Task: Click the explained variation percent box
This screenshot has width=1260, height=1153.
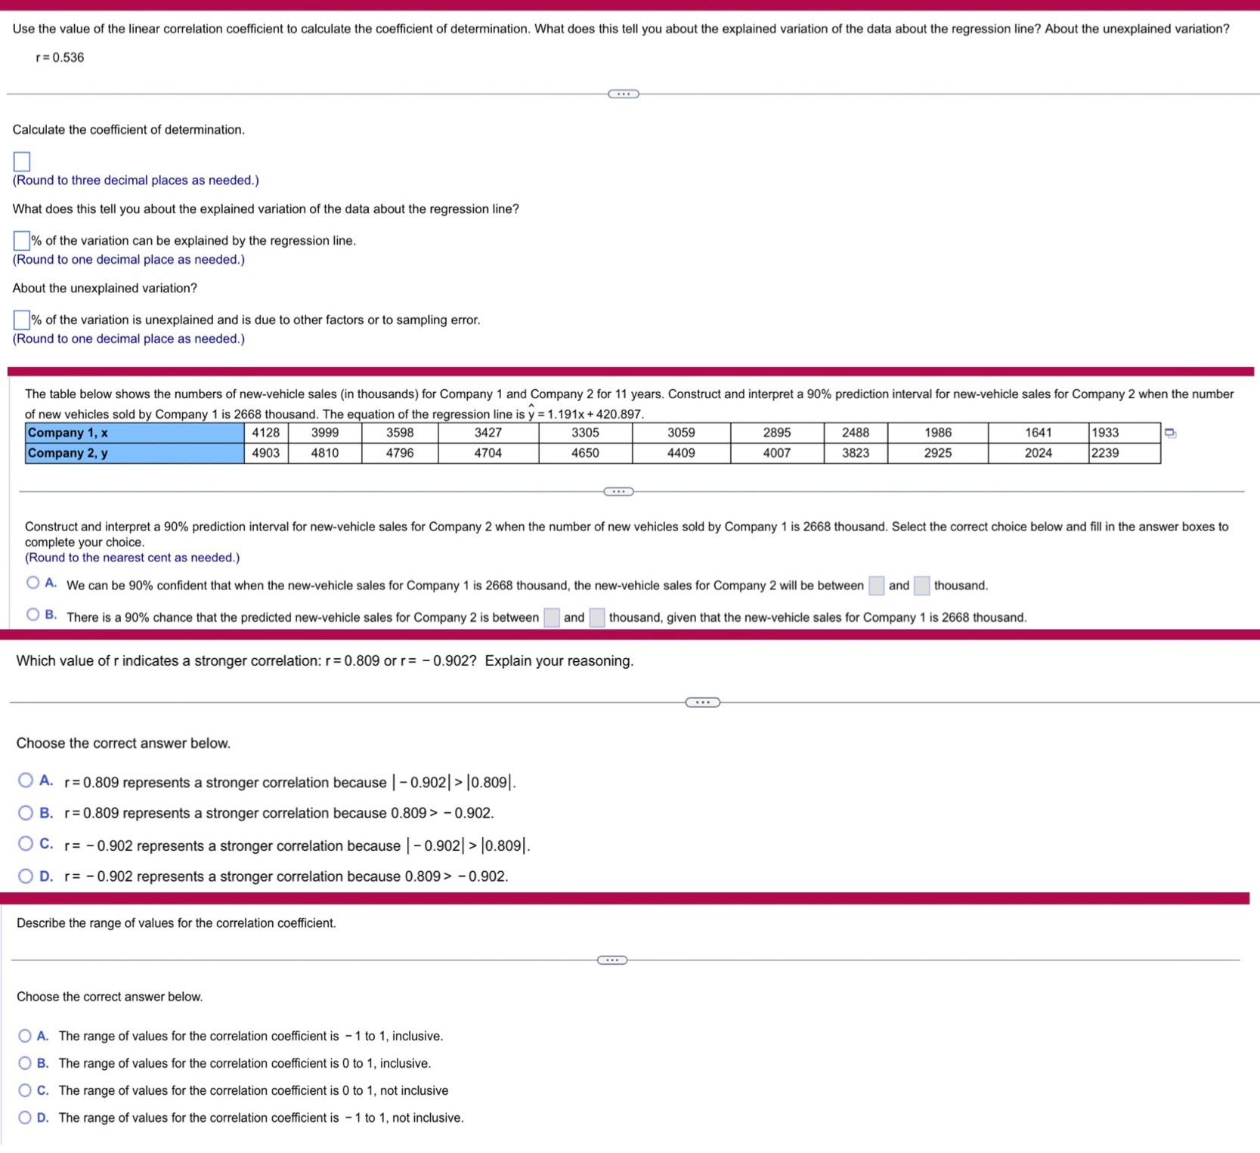Action: coord(22,240)
